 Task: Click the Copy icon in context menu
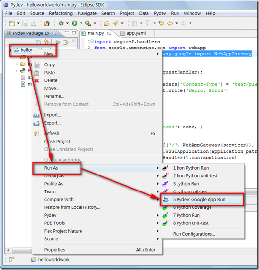click(37, 65)
